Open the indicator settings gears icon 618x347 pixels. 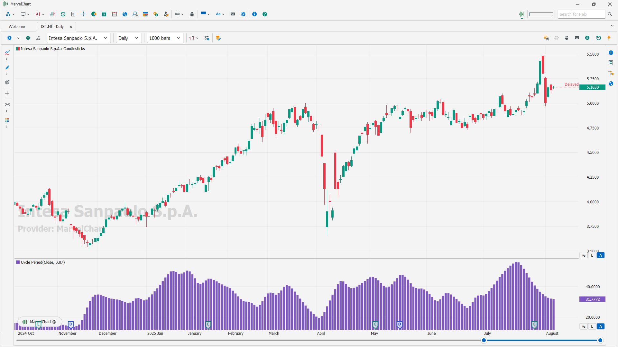[207, 38]
